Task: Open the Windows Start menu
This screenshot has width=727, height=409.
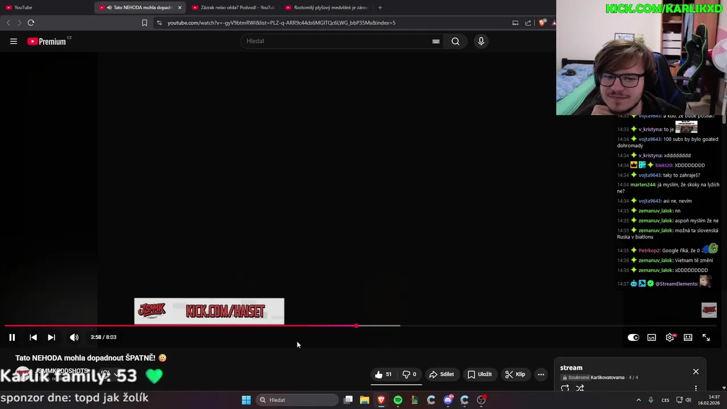Action: (x=246, y=400)
